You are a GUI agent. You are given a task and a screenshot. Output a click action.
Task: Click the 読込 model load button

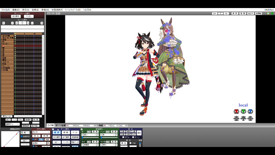36,136
